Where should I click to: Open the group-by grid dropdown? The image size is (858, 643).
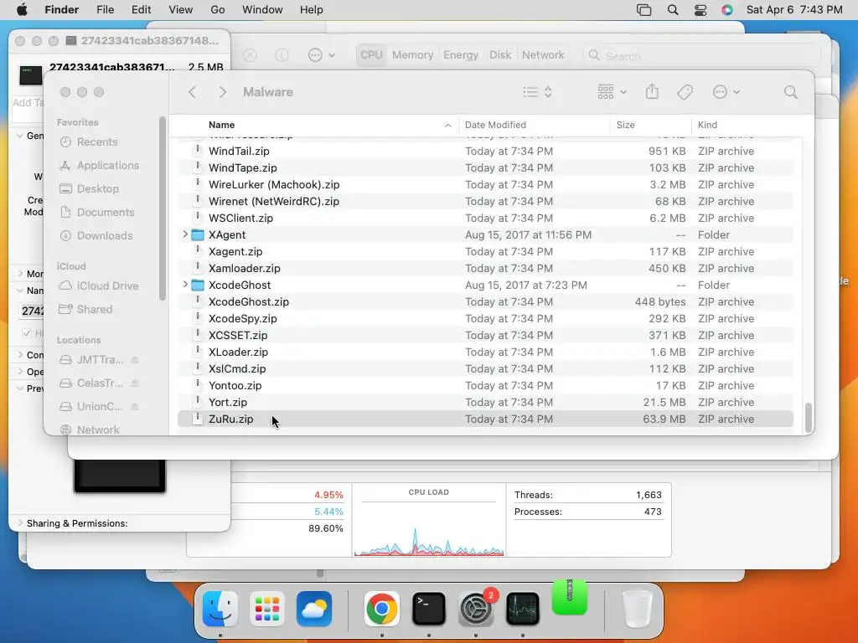tap(612, 92)
